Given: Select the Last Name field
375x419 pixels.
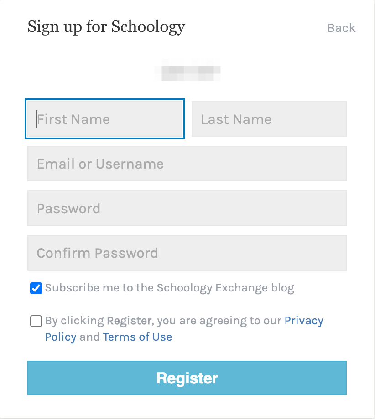Looking at the screenshot, I should pos(269,119).
